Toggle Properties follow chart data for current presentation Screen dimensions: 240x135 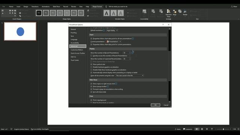coord(91,44)
